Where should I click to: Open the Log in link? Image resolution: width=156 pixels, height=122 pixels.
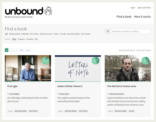133,8
